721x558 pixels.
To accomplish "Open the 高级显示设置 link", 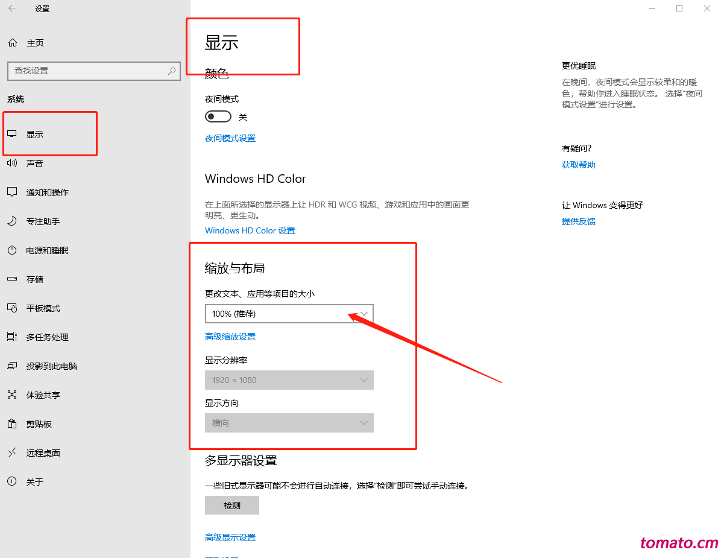I will point(230,537).
